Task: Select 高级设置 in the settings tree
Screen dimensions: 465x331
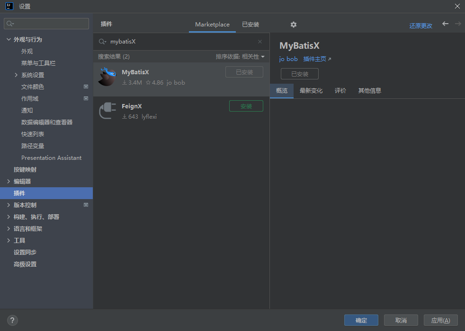Action: 25,264
